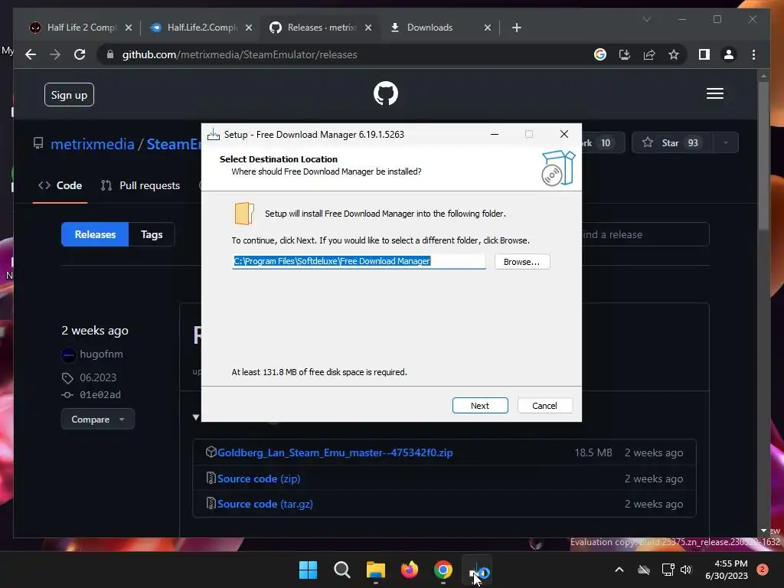784x588 pixels.
Task: Open the Google icon in the address bar
Action: tap(600, 54)
